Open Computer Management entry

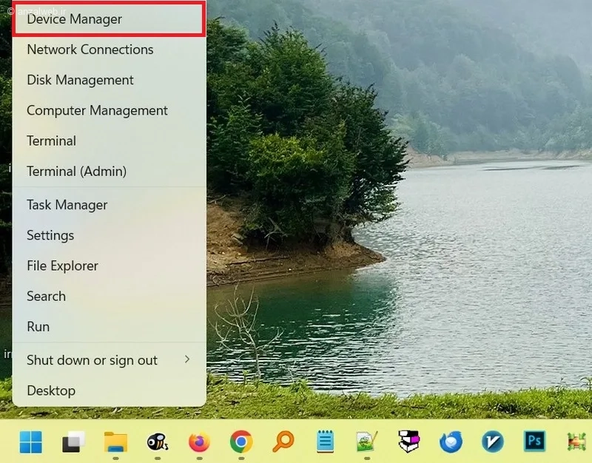click(109, 110)
